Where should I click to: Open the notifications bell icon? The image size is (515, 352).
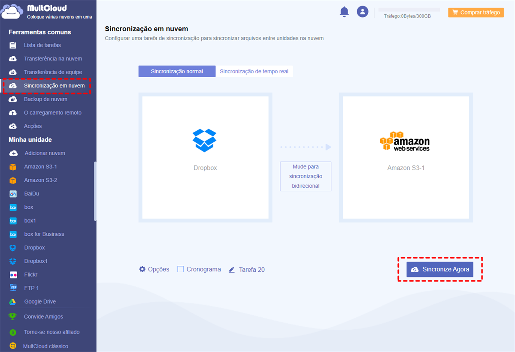[344, 12]
